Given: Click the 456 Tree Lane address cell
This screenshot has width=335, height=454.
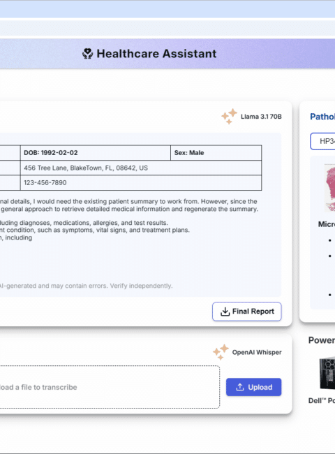Looking at the screenshot, I should coord(141,168).
